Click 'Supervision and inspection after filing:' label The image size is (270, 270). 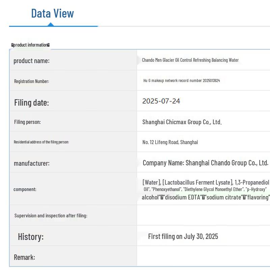click(x=51, y=216)
